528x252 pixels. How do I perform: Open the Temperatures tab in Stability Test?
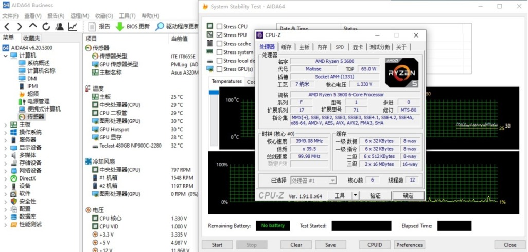(226, 81)
